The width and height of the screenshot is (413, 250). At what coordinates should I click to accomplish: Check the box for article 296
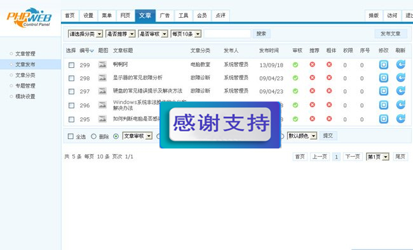(x=71, y=105)
